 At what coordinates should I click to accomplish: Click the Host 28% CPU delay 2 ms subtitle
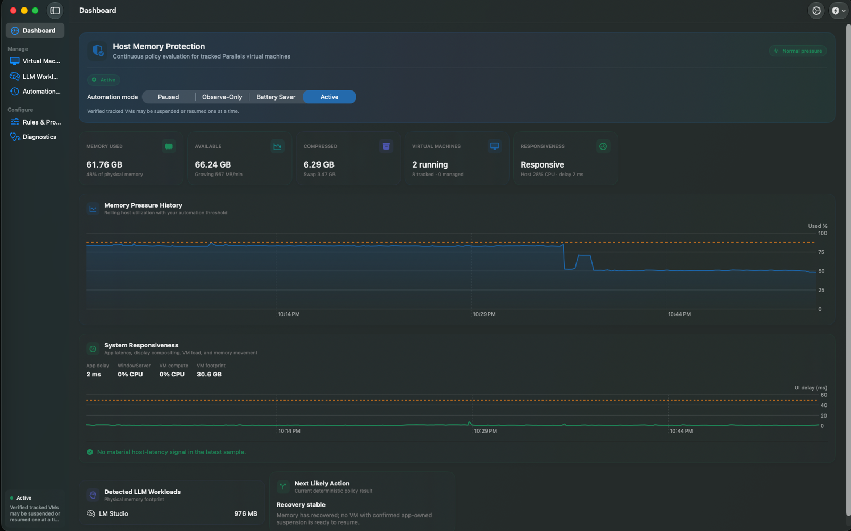point(552,175)
